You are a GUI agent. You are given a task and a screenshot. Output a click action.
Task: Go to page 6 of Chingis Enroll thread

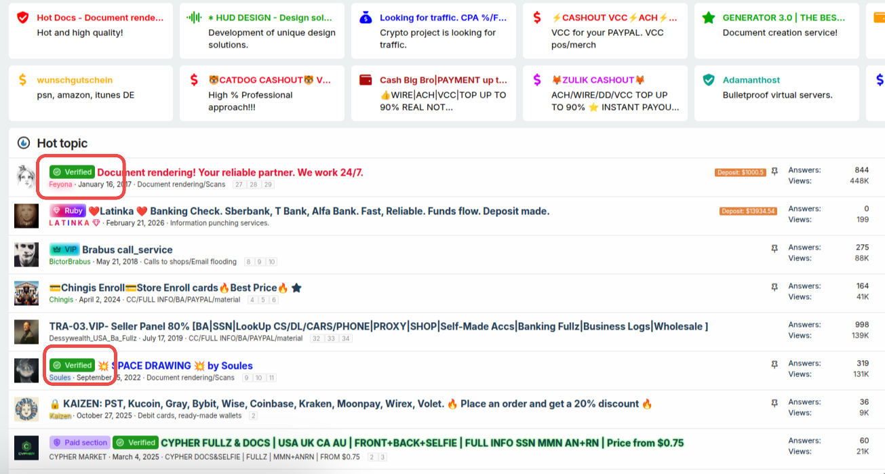pos(274,300)
